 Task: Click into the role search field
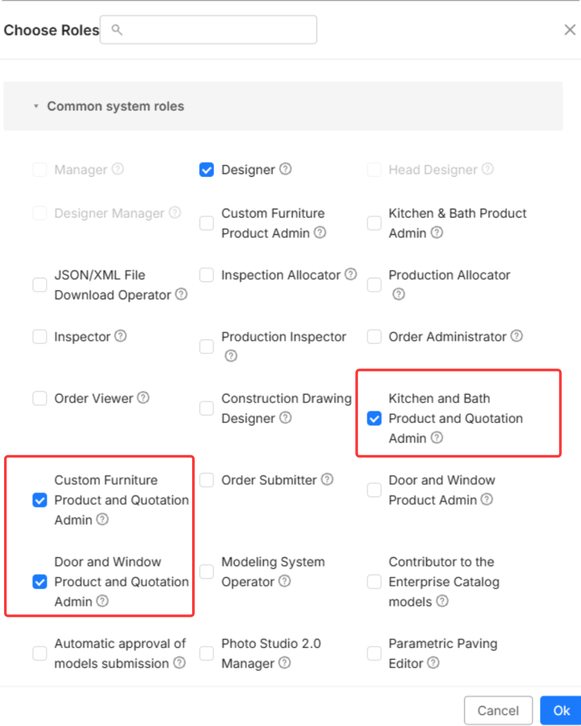point(208,30)
